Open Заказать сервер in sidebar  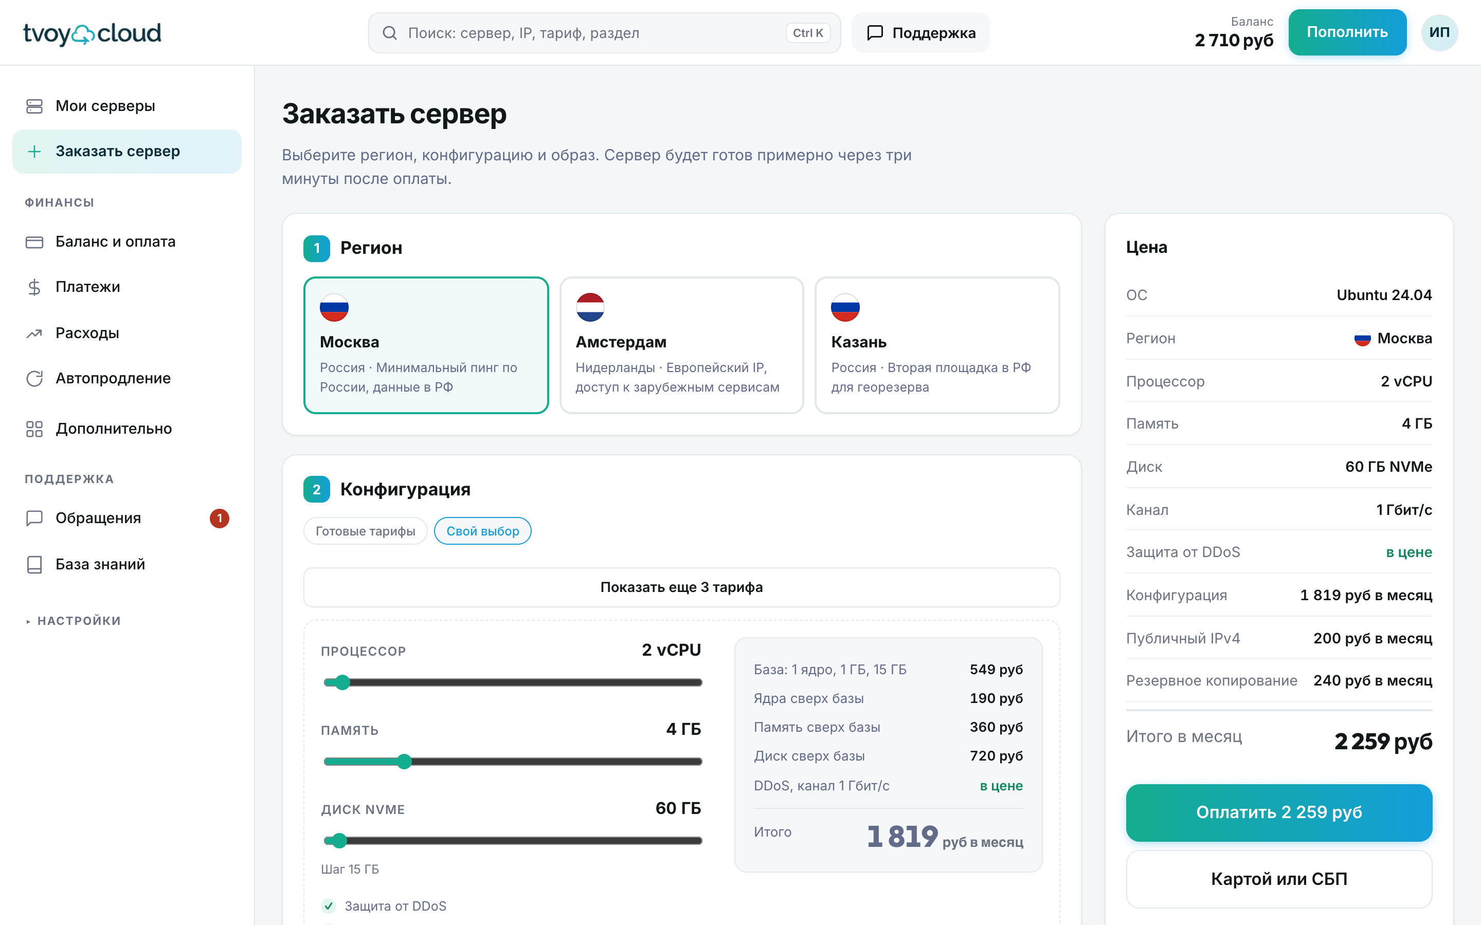point(127,151)
